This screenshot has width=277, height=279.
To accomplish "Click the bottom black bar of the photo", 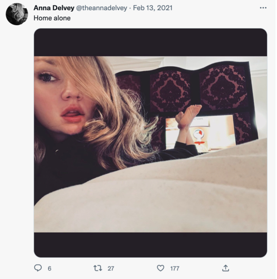I will 150,244.
